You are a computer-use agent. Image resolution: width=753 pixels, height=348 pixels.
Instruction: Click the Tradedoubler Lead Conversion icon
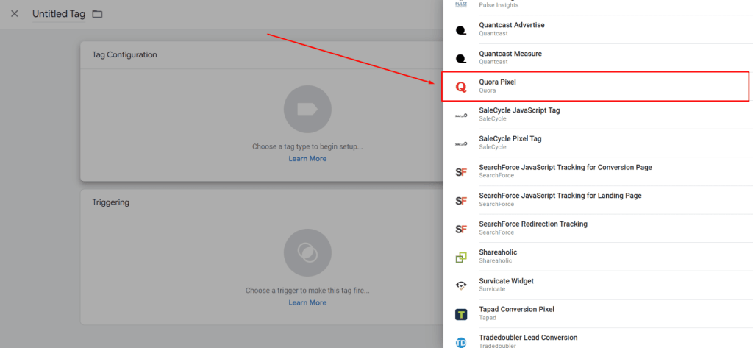461,341
